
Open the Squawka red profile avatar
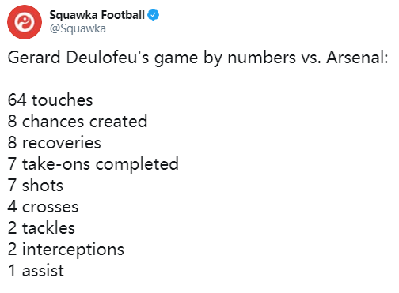click(25, 22)
